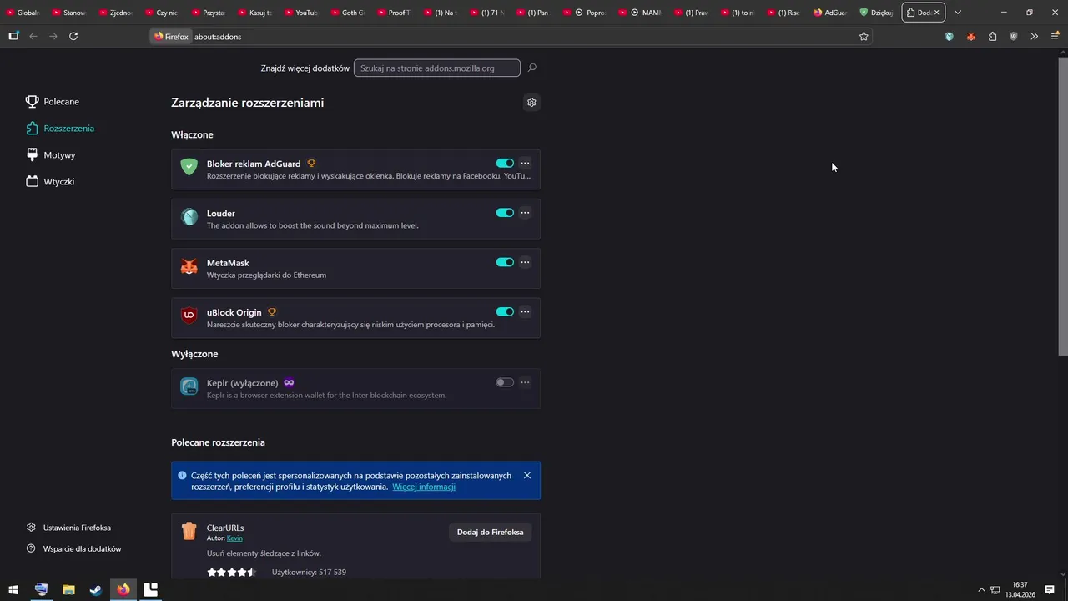Viewport: 1068px width, 601px height.
Task: Click the sidebar toggle icon in toolbar
Action: (13, 37)
